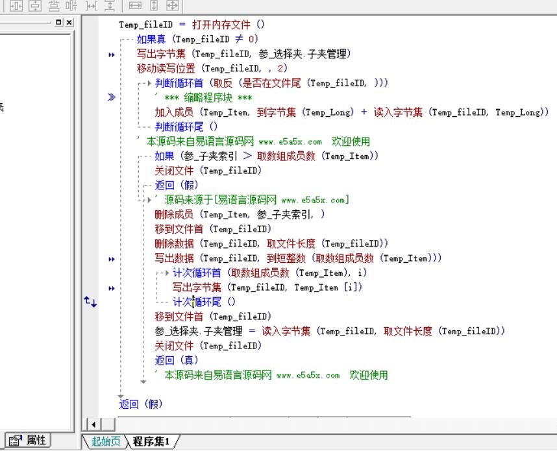
Task: Click the 打开内存文件 command
Action: [x=221, y=25]
